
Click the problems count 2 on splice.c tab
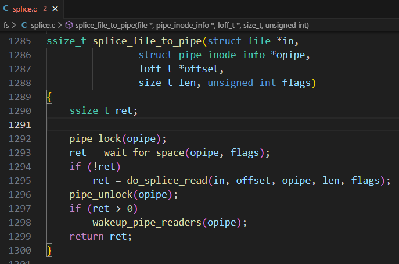click(x=45, y=9)
